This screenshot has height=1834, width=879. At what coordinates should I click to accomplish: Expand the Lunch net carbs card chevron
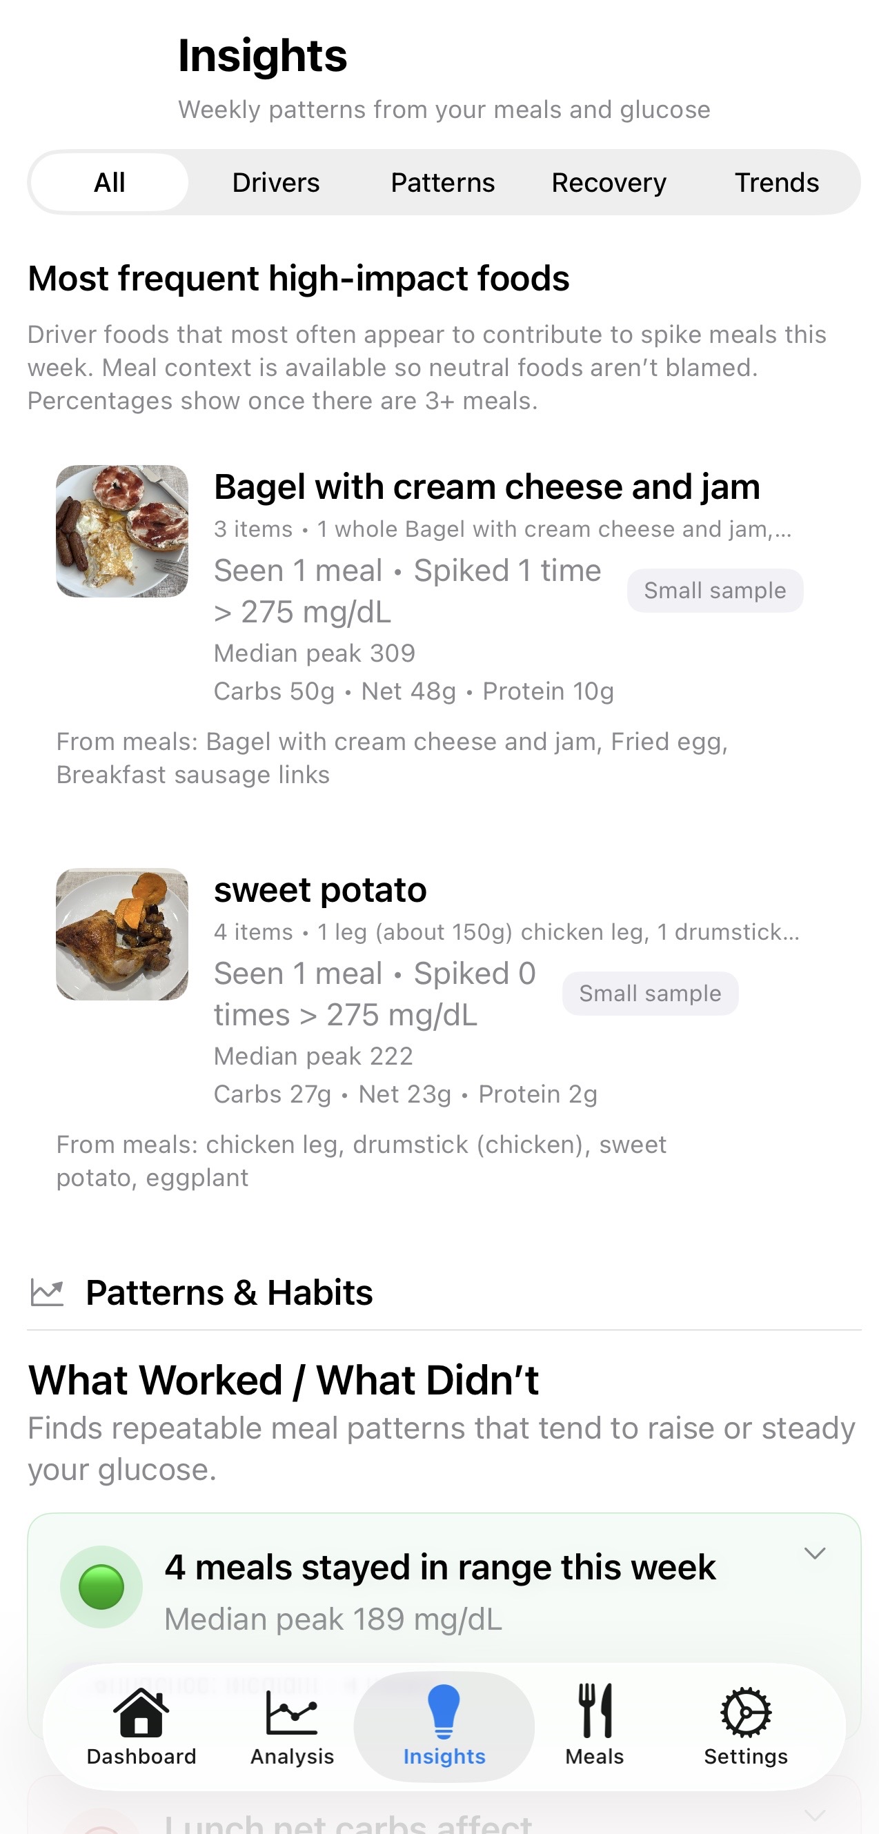click(814, 1814)
